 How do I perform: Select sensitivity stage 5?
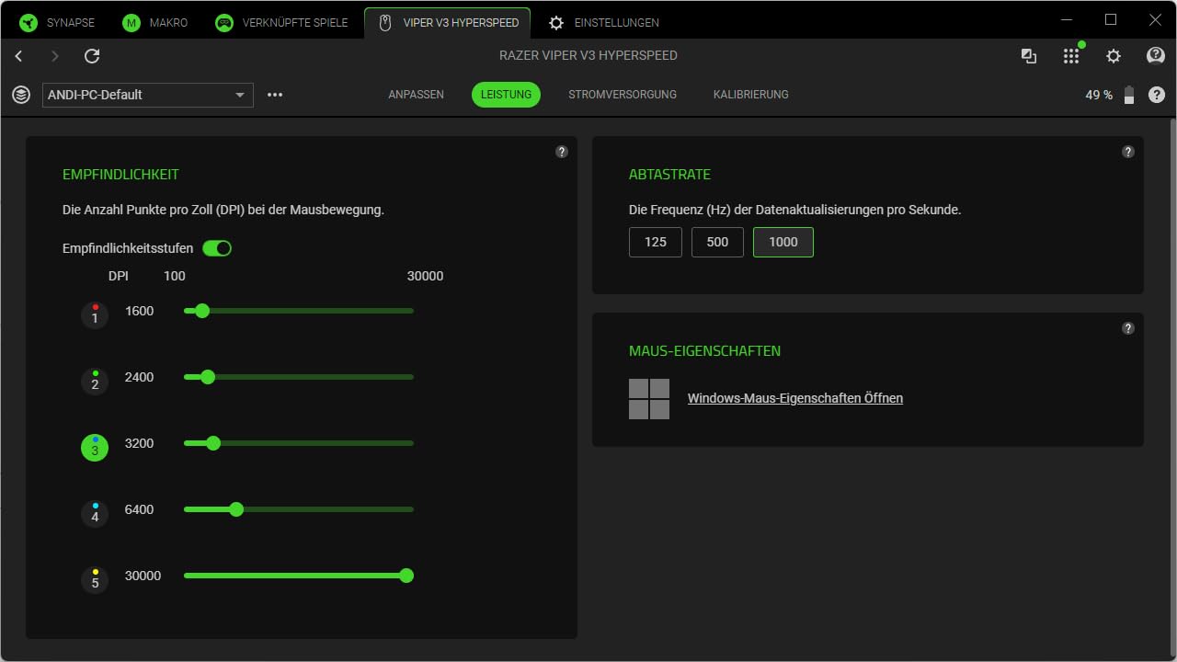95,579
